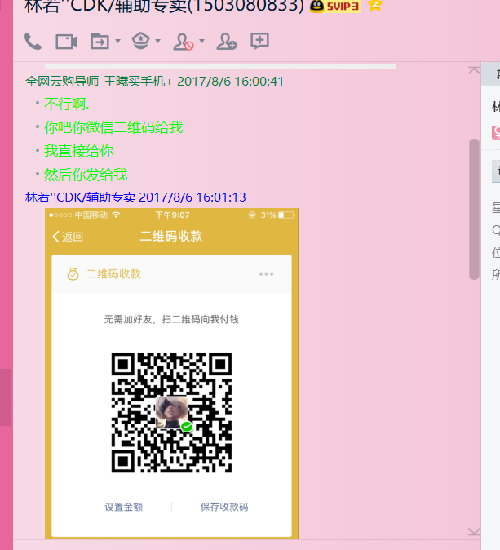
Task: Click the money bag icon beside 二维码收款
Action: tap(73, 274)
